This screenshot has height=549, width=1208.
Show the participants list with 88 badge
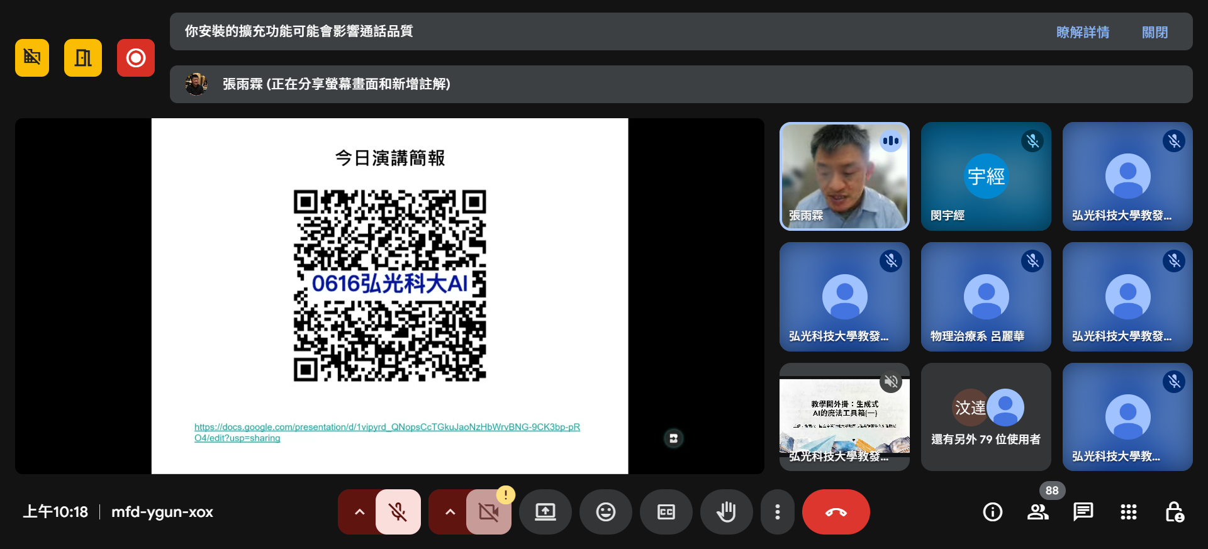pos(1038,512)
